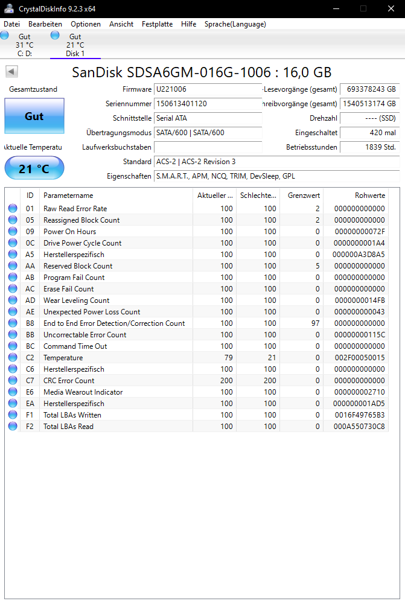Open the Hilfe menu
Viewport: 405px width, 604px height.
[x=188, y=24]
